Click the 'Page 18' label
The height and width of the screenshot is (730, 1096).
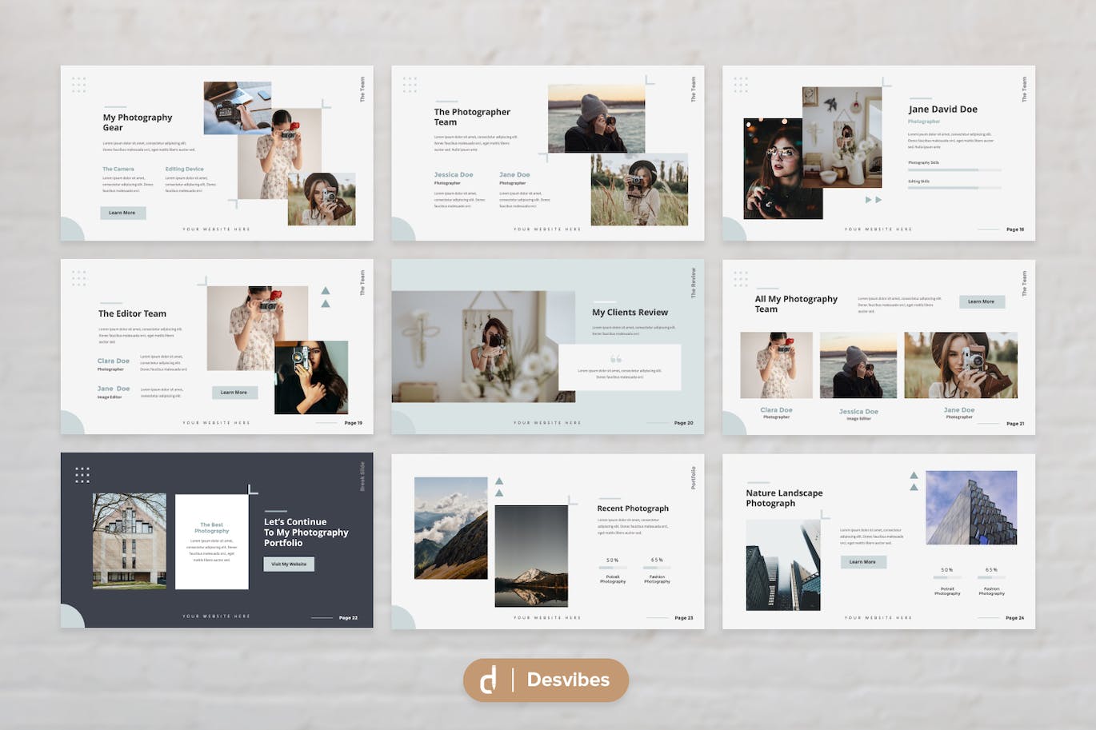point(1015,229)
